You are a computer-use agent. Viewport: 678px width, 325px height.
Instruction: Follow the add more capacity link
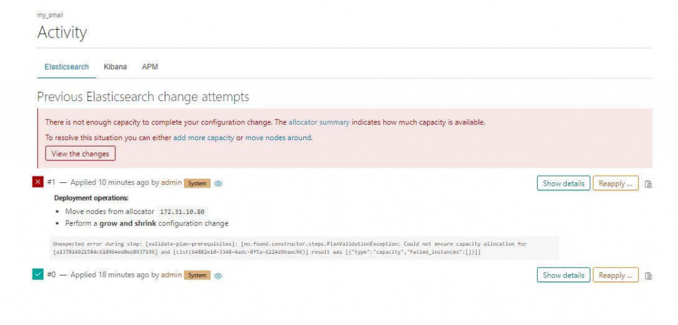point(204,137)
